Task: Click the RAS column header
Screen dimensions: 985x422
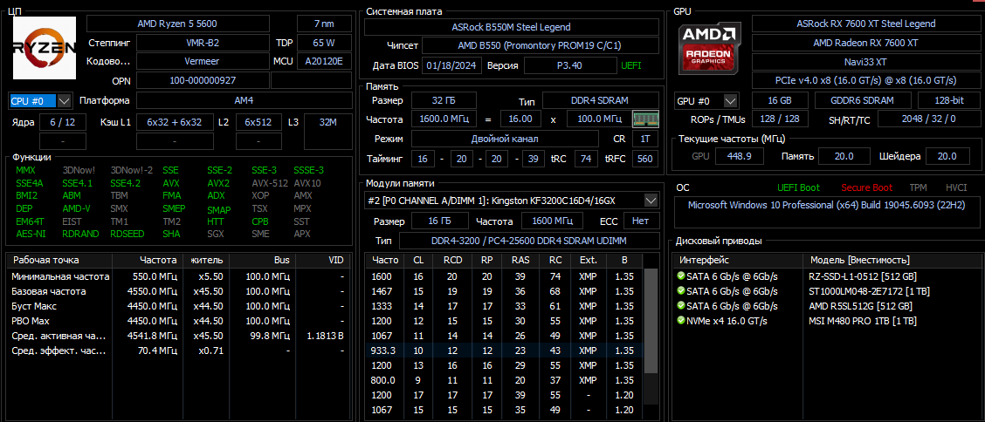Action: [x=520, y=260]
